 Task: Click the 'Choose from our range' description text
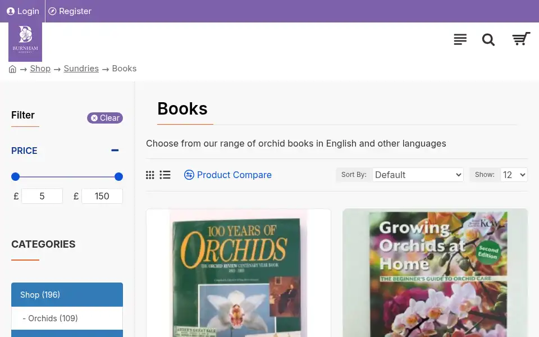pos(296,143)
